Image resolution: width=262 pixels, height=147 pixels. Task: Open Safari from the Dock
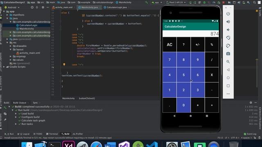[x=96, y=144]
